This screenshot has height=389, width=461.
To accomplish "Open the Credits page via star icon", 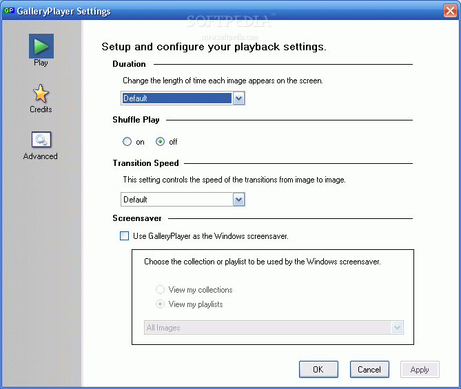I will (x=41, y=93).
